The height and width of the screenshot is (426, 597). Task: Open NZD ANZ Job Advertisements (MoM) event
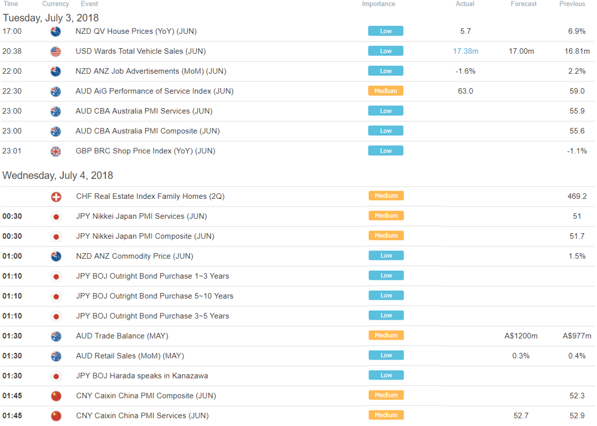point(151,71)
